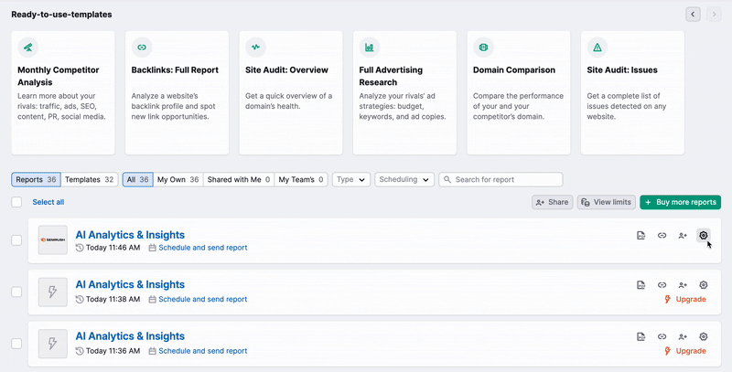
Task: Select the Full Advertising Research chart icon
Action: (x=369, y=47)
